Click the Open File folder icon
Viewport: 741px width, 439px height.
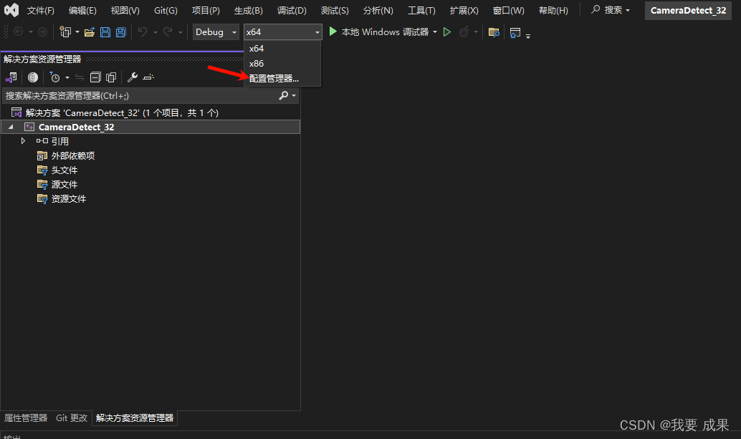(x=90, y=32)
